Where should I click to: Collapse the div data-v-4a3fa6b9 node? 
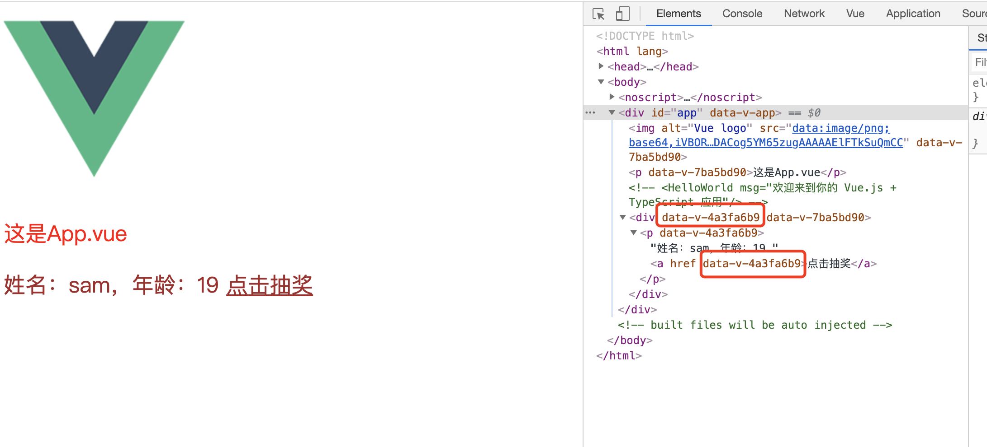622,217
